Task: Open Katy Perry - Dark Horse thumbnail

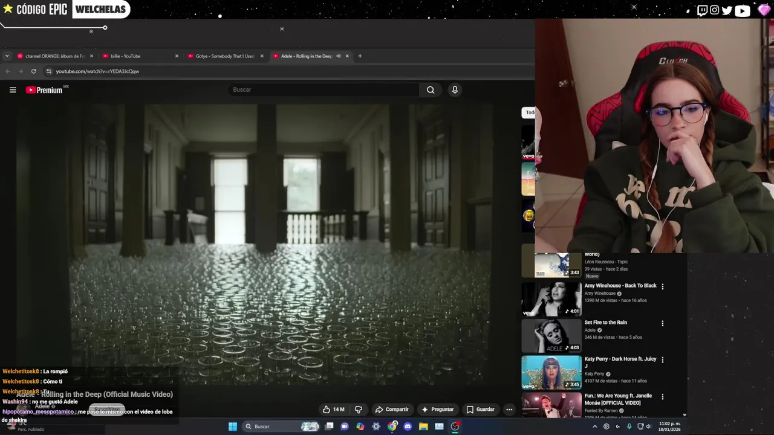Action: click(551, 372)
